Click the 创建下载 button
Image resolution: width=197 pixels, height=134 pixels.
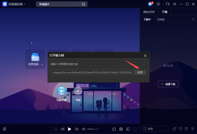[x=168, y=84]
